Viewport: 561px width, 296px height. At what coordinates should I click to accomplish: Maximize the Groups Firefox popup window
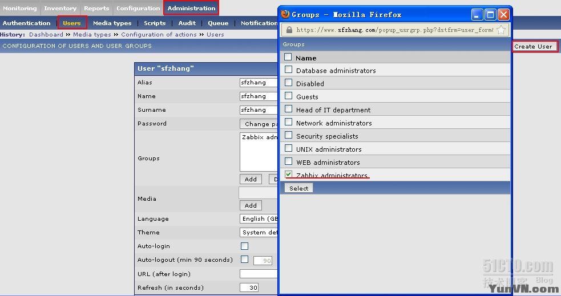490,15
